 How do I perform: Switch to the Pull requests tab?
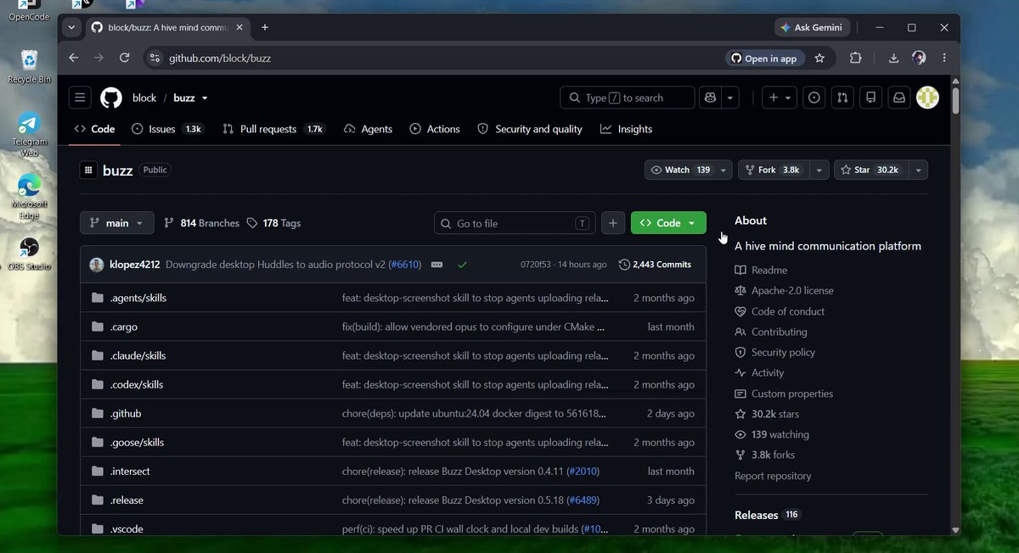tap(273, 129)
